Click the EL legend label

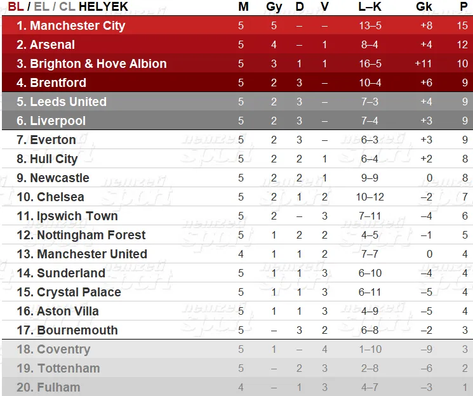click(x=42, y=6)
